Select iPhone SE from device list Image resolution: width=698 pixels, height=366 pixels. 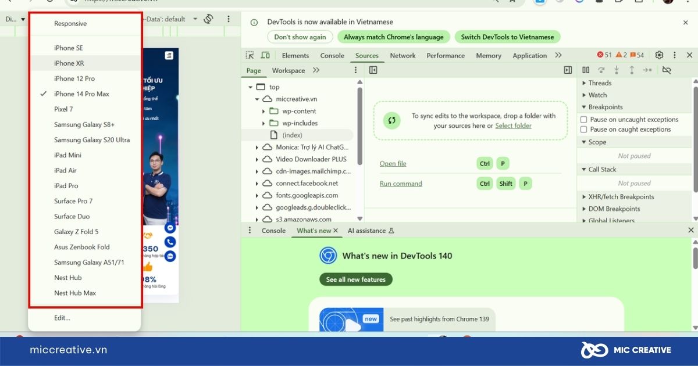click(84, 48)
